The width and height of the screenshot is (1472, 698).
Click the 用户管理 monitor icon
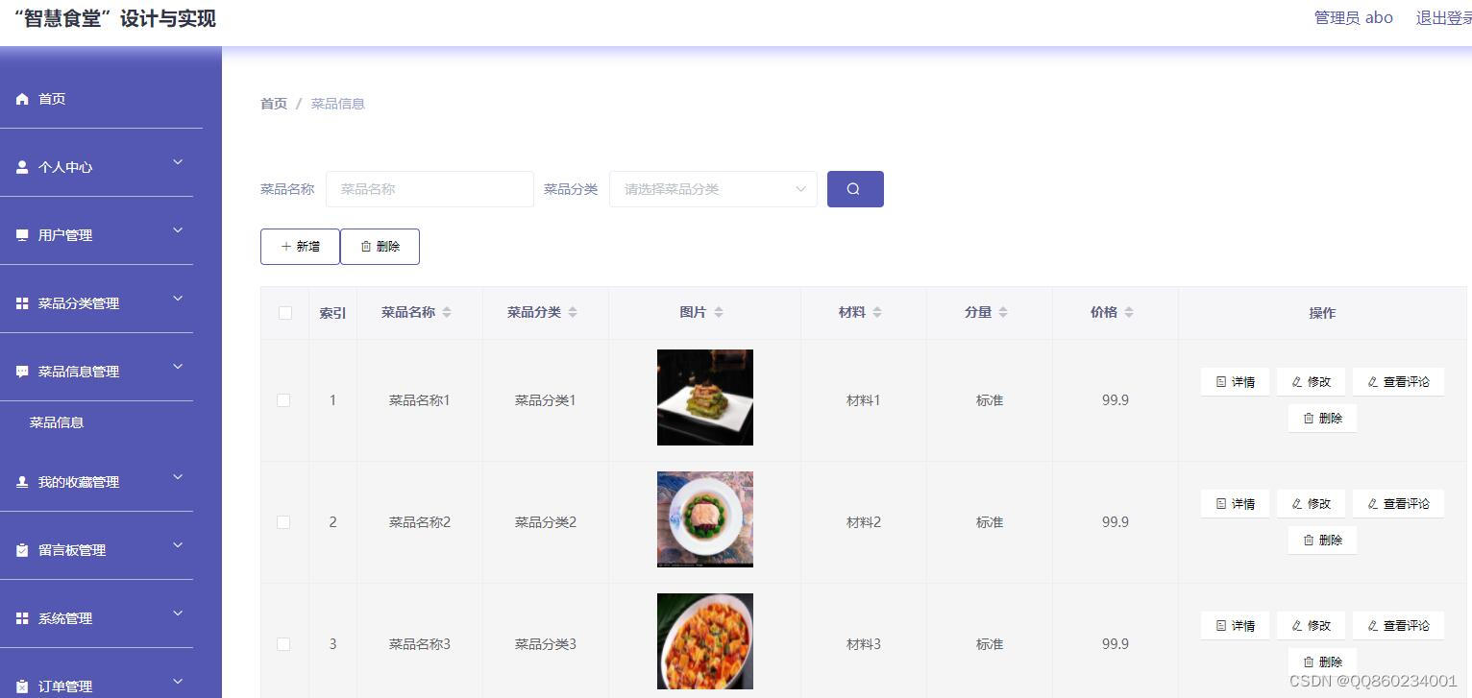click(21, 233)
